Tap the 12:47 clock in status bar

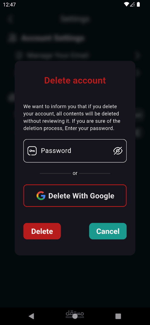(x=9, y=5)
